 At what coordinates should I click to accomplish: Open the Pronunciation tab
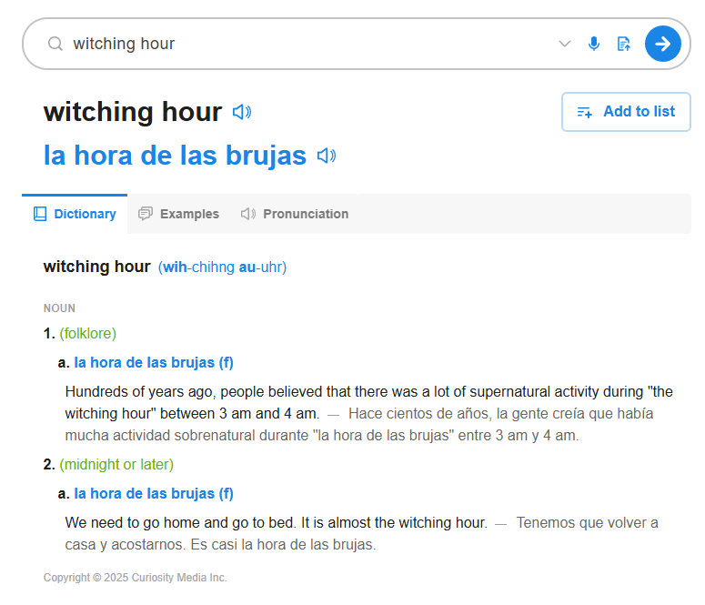click(x=295, y=214)
